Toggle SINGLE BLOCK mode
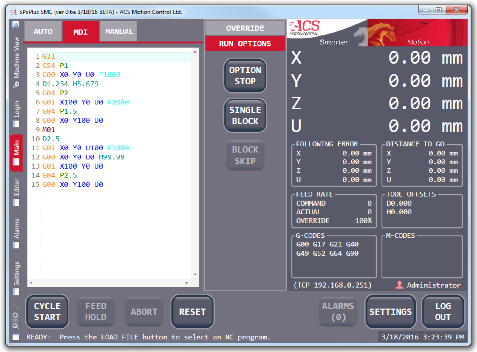Image resolution: width=477 pixels, height=352 pixels. pyautogui.click(x=245, y=116)
